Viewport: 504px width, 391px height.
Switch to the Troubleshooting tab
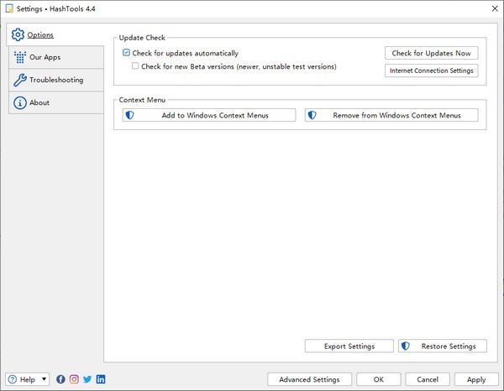pyautogui.click(x=55, y=81)
